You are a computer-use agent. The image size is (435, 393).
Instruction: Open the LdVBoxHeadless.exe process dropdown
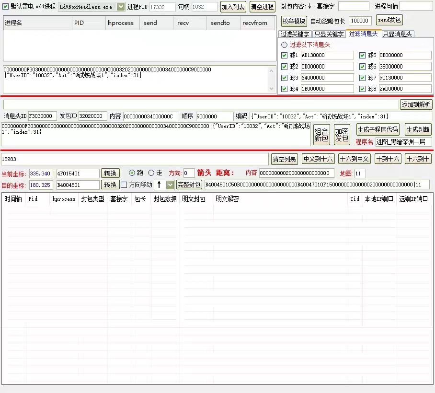click(x=120, y=7)
